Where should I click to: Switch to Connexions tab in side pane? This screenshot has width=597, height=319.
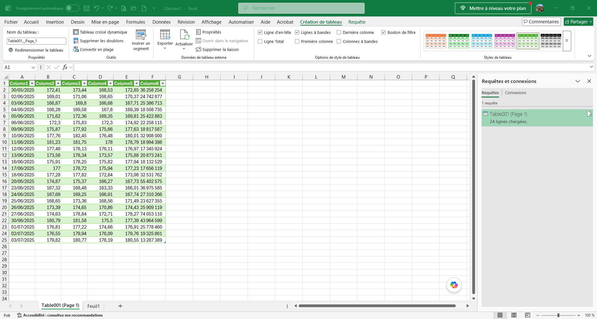(x=515, y=93)
